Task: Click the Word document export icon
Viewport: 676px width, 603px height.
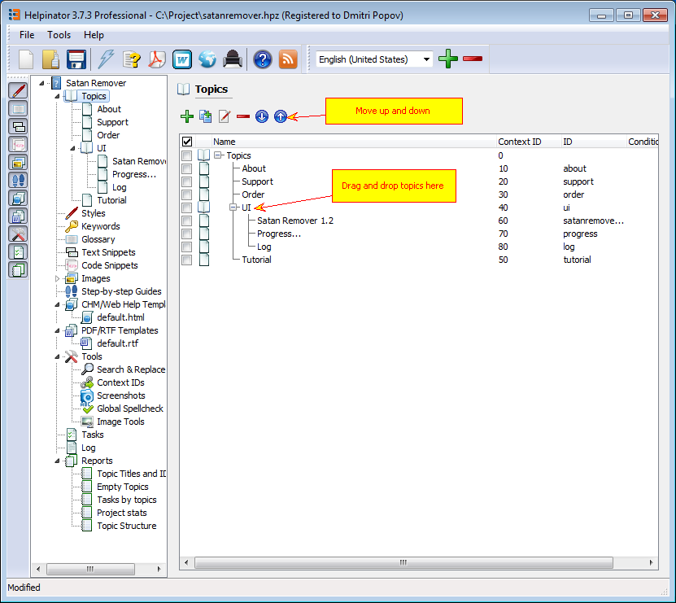Action: point(181,59)
